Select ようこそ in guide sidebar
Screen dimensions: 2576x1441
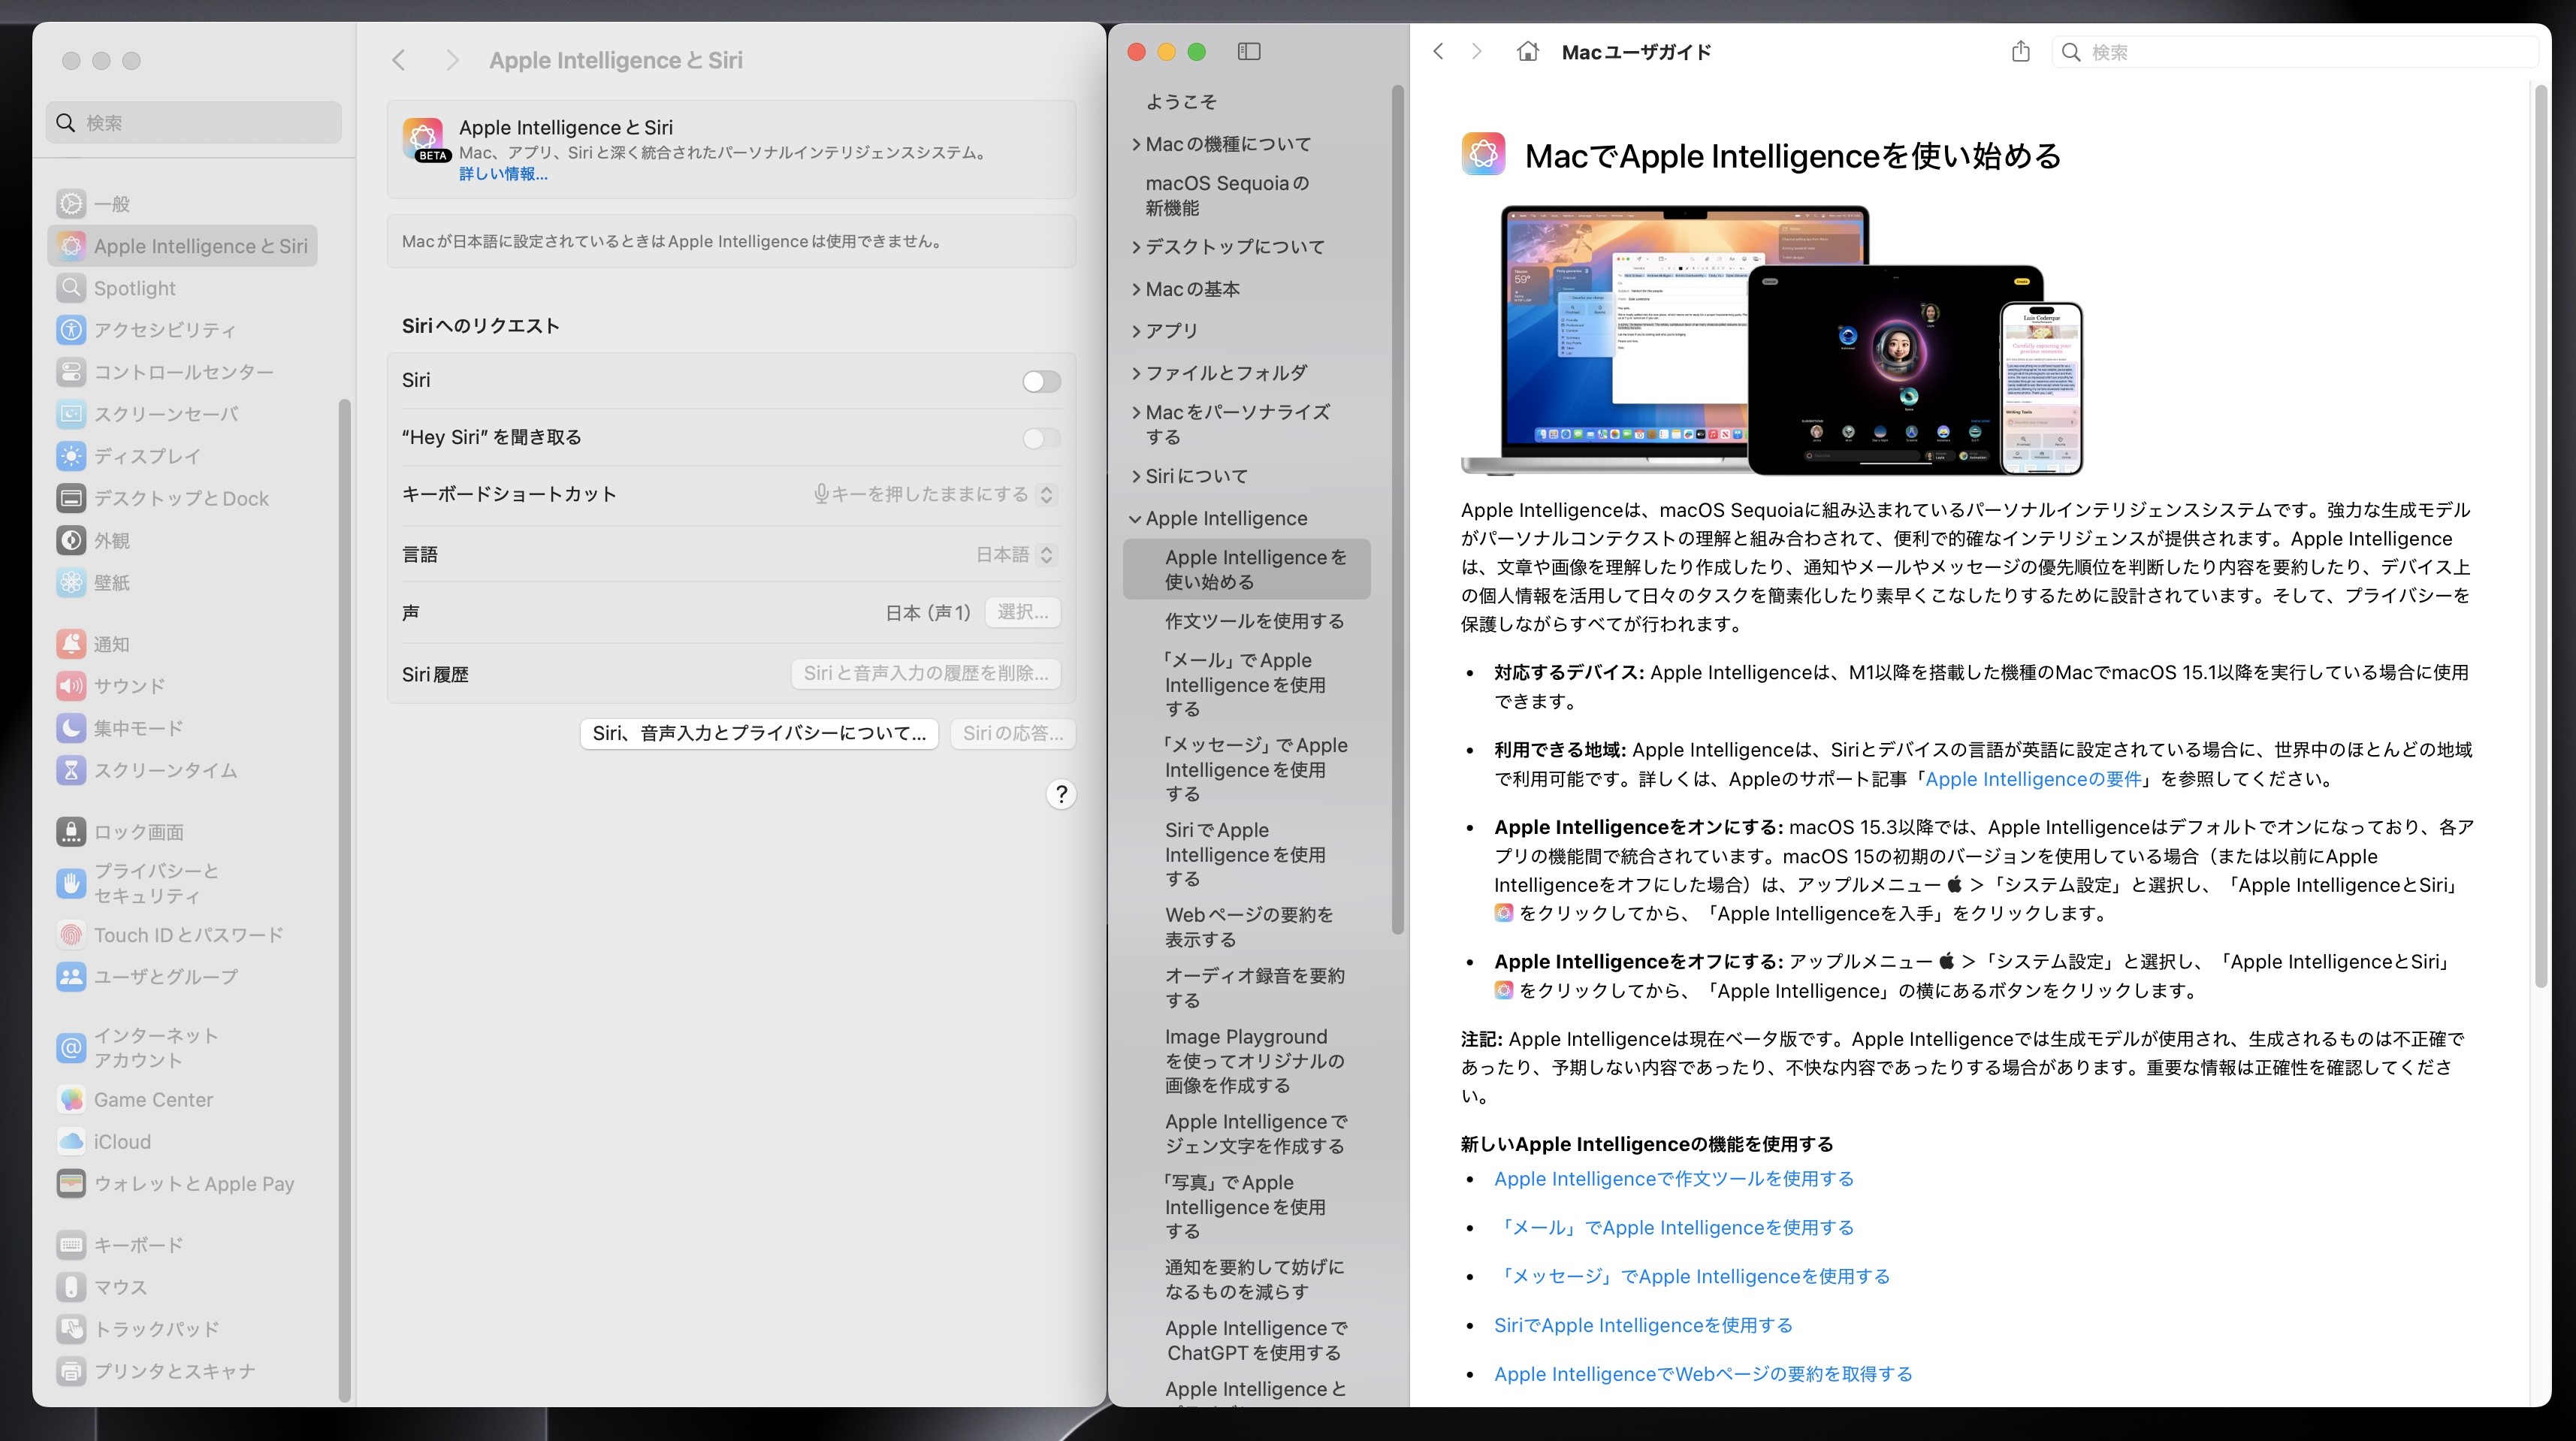tap(1181, 102)
